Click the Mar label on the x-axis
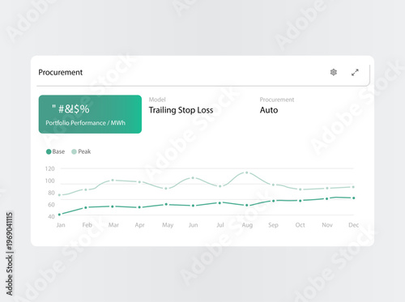This screenshot has width=405, height=302. tap(113, 225)
